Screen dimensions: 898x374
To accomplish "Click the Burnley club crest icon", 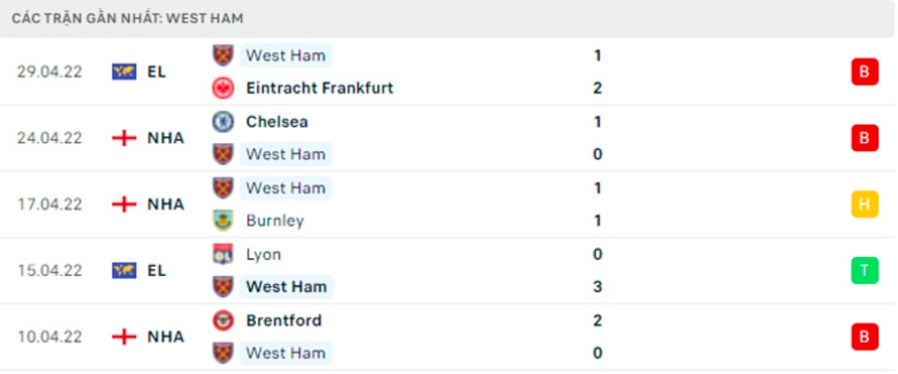I will 222,220.
